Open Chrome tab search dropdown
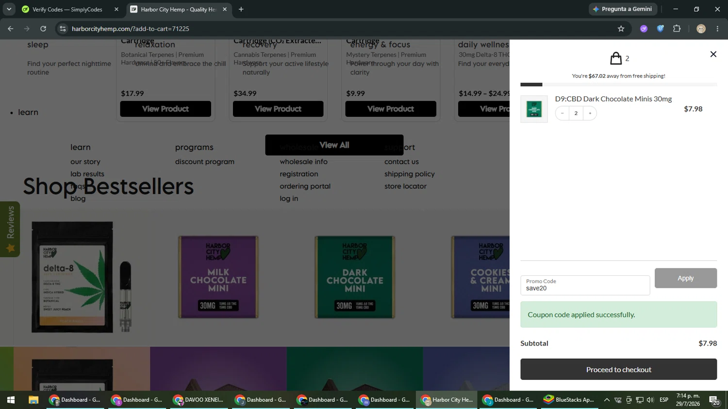The width and height of the screenshot is (728, 409). click(9, 9)
